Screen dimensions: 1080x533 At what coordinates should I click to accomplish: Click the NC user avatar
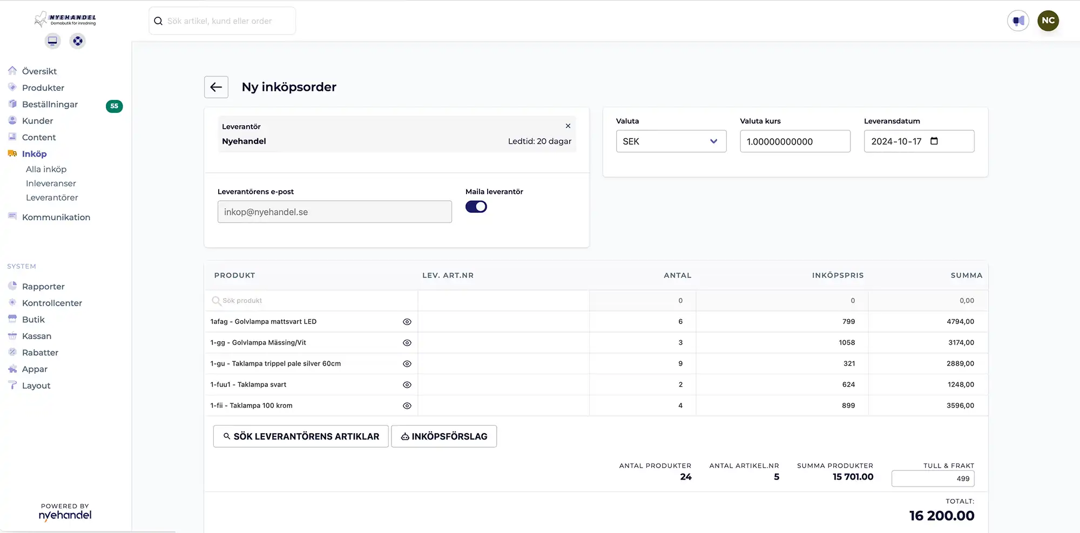click(x=1048, y=21)
